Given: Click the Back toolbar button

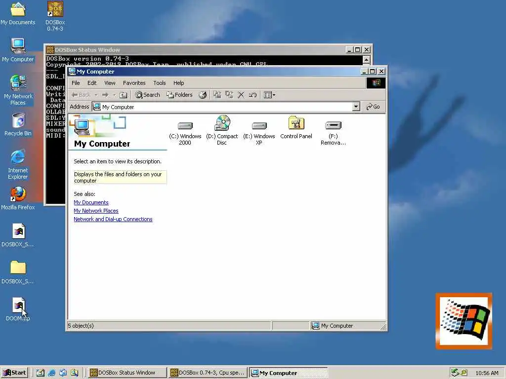Looking at the screenshot, I should (81, 95).
